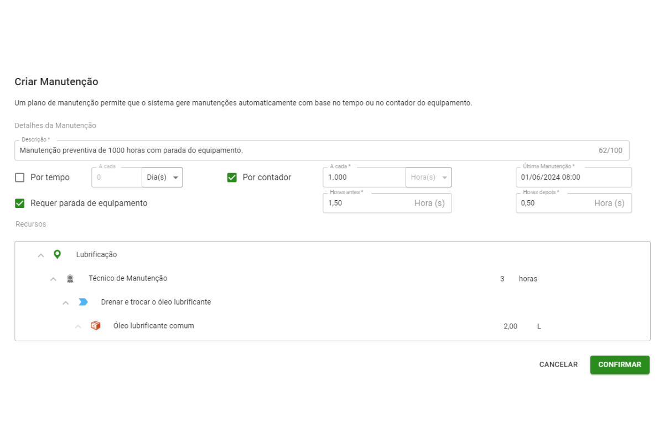
Task: Click the Descrição text field
Action: tap(304, 150)
